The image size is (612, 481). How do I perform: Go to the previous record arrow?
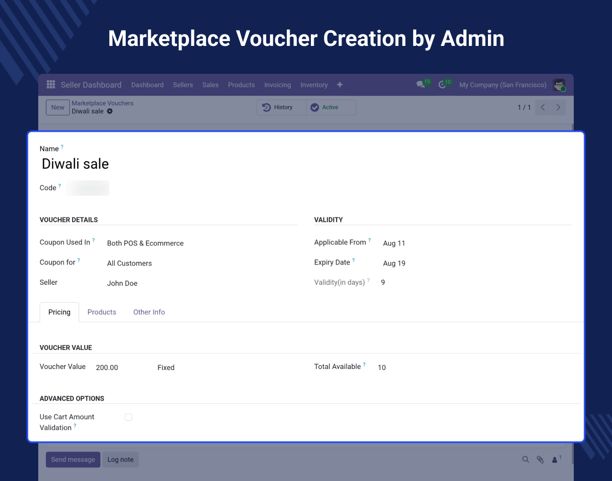543,107
